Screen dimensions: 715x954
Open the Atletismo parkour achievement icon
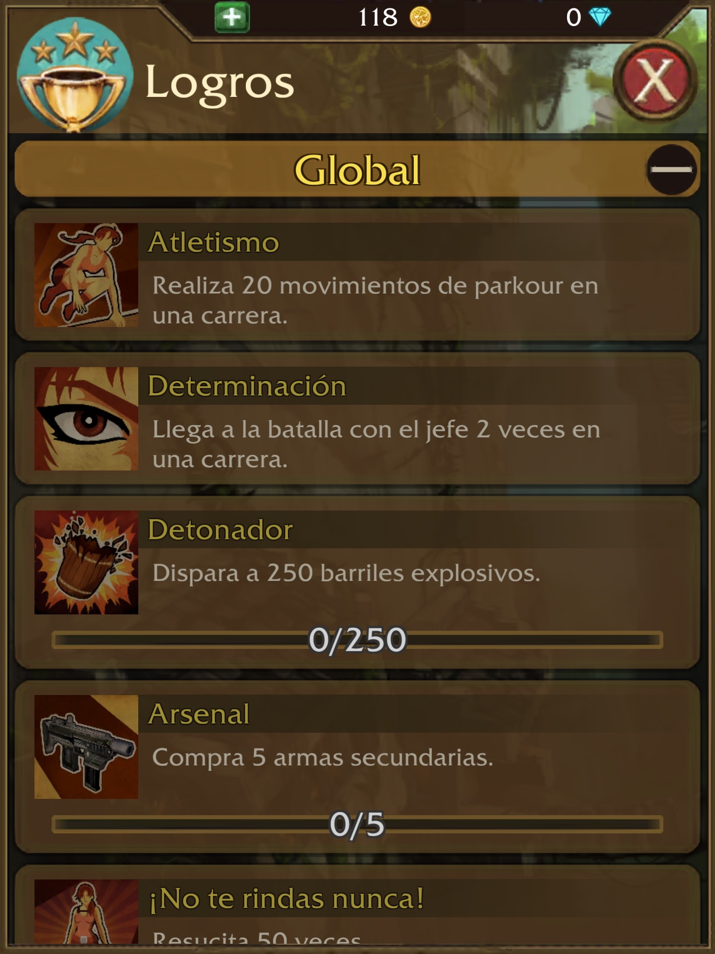click(x=86, y=275)
